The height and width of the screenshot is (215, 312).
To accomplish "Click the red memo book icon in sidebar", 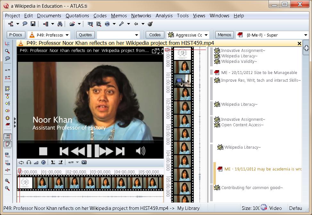I will point(7,125).
